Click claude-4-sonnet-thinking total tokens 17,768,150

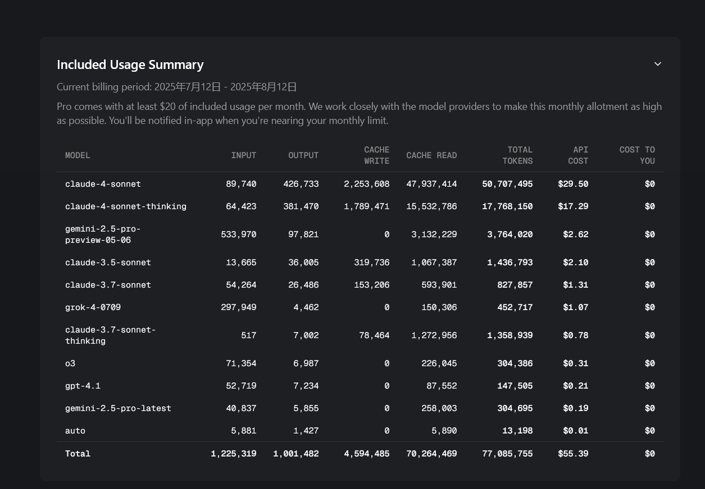click(x=507, y=206)
